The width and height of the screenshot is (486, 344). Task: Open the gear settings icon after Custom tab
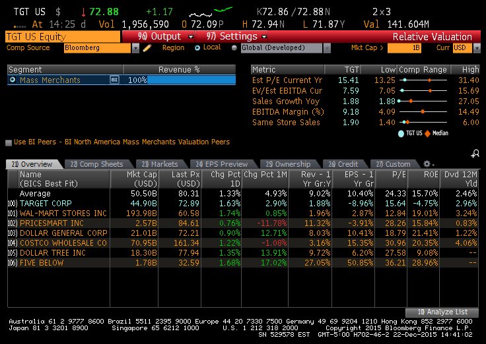pos(427,164)
